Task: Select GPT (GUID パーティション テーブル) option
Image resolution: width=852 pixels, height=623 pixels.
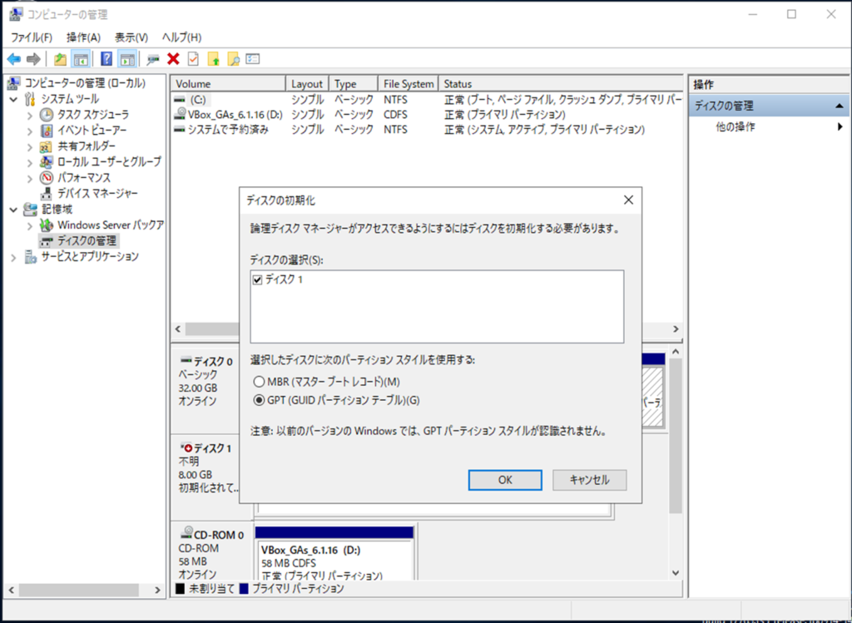Action: pyautogui.click(x=258, y=401)
